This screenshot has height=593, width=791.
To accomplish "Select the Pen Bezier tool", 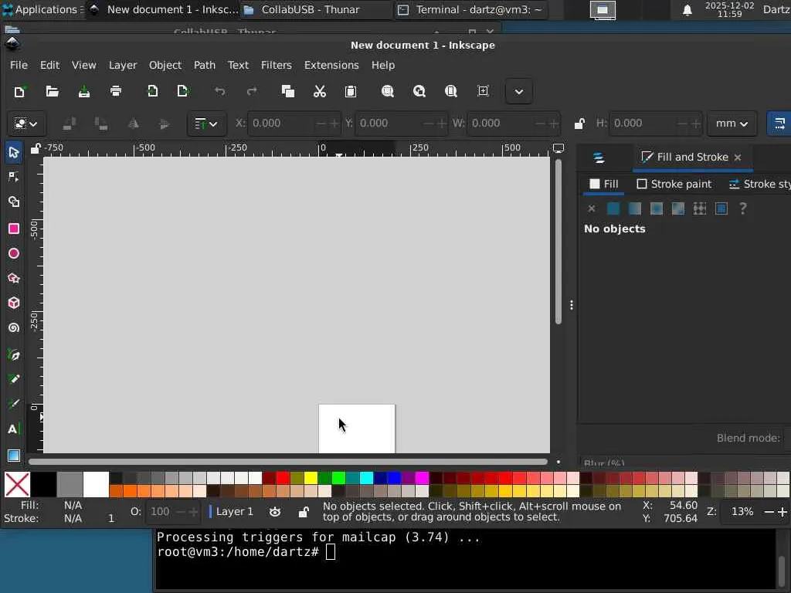I will click(x=14, y=355).
